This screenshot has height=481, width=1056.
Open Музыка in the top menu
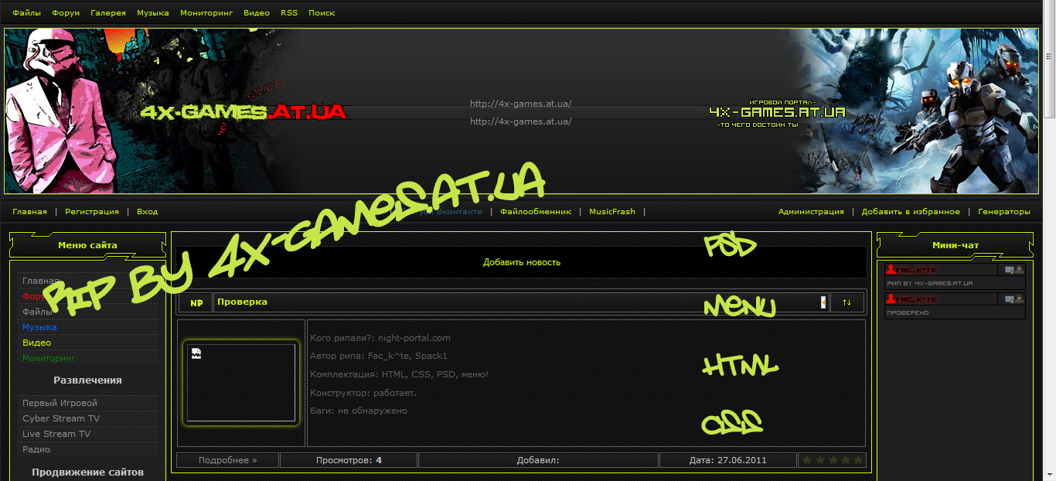pyautogui.click(x=153, y=13)
